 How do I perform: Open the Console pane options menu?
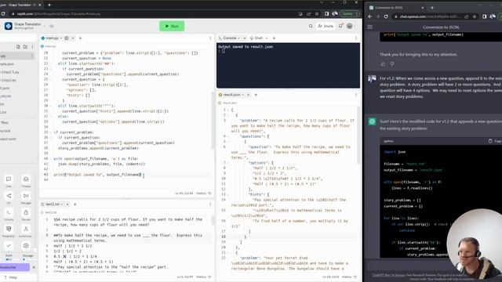[356, 38]
